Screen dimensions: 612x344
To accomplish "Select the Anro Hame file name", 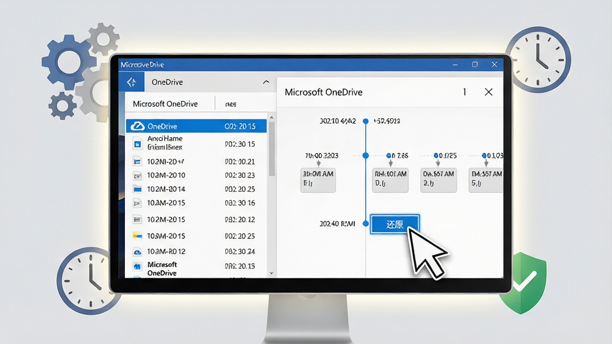I will point(165,143).
